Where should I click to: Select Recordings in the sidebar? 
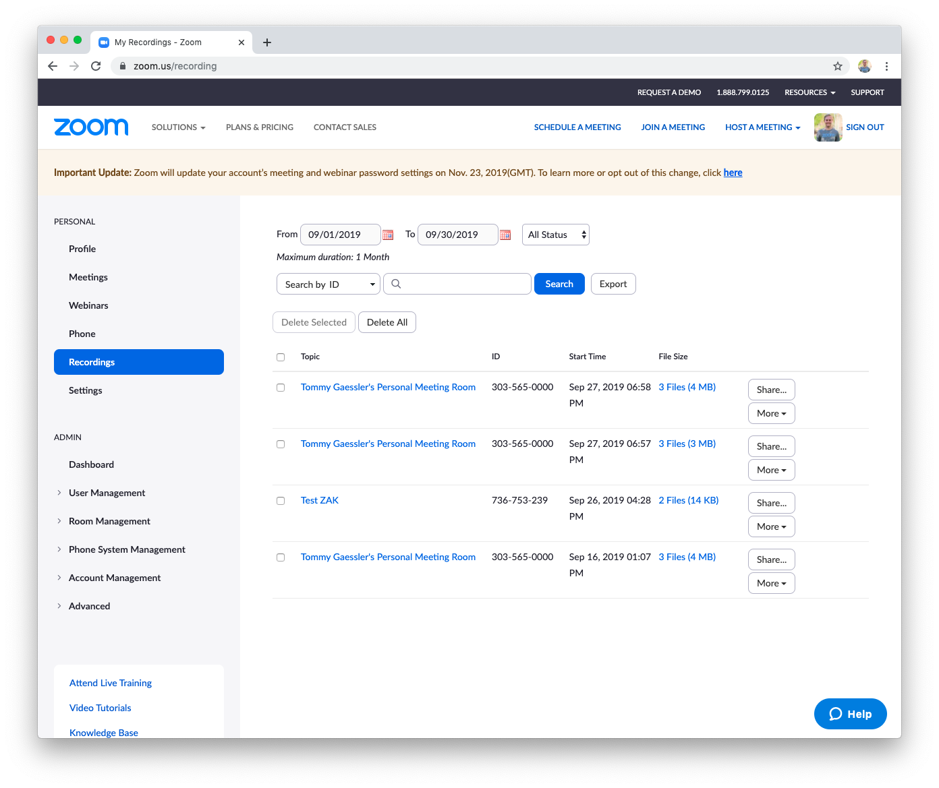pyautogui.click(x=139, y=362)
